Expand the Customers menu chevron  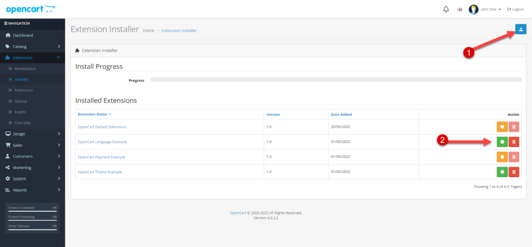click(x=59, y=156)
